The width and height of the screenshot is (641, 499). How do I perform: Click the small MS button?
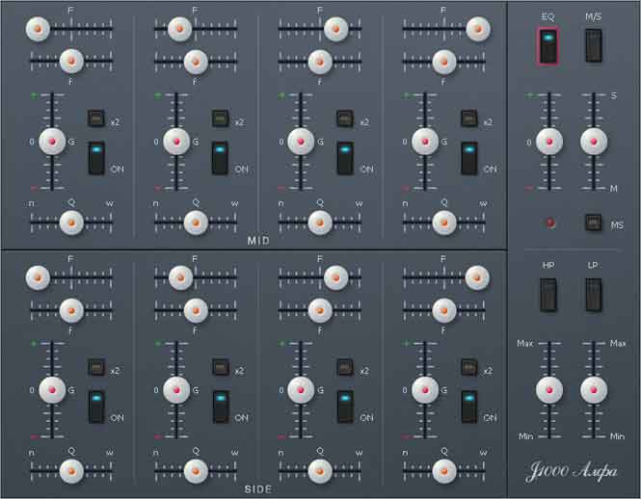click(x=593, y=223)
